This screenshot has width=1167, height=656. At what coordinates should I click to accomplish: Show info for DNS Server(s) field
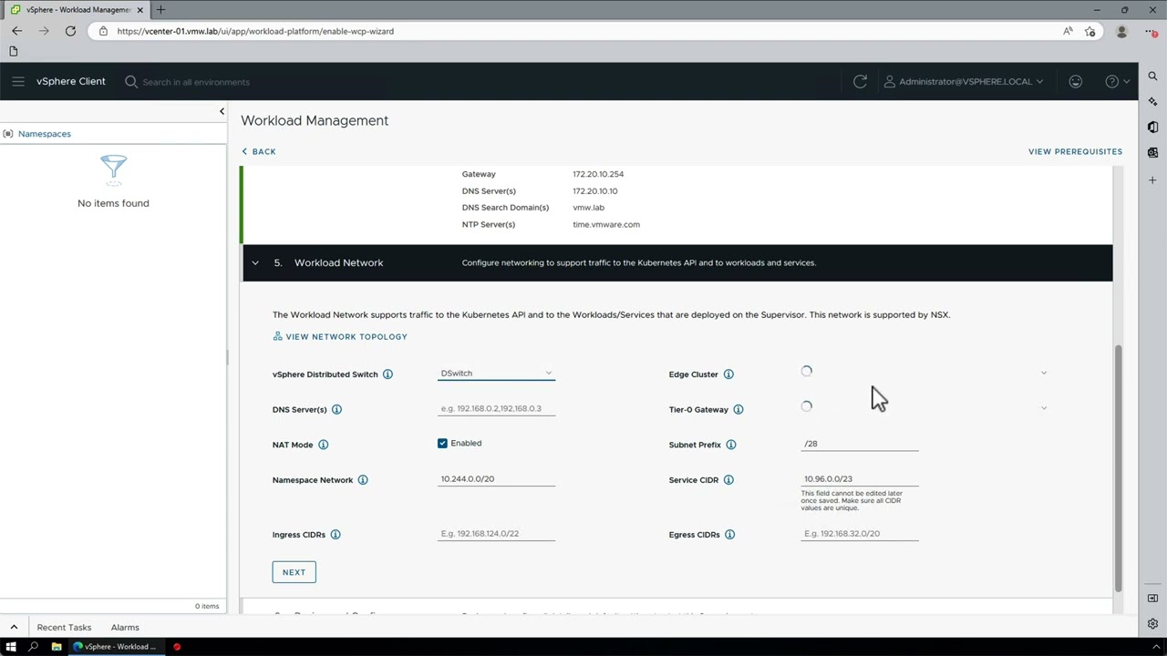336,409
